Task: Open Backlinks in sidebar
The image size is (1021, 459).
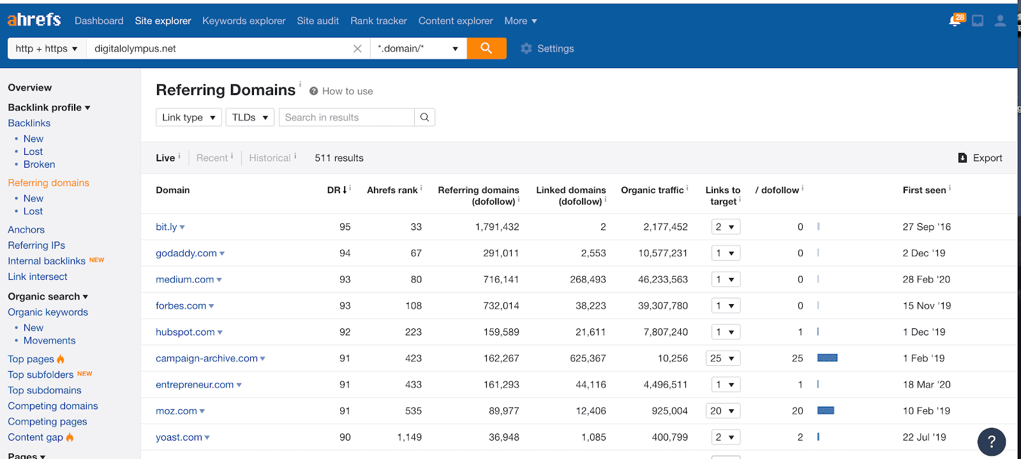Action: tap(29, 123)
